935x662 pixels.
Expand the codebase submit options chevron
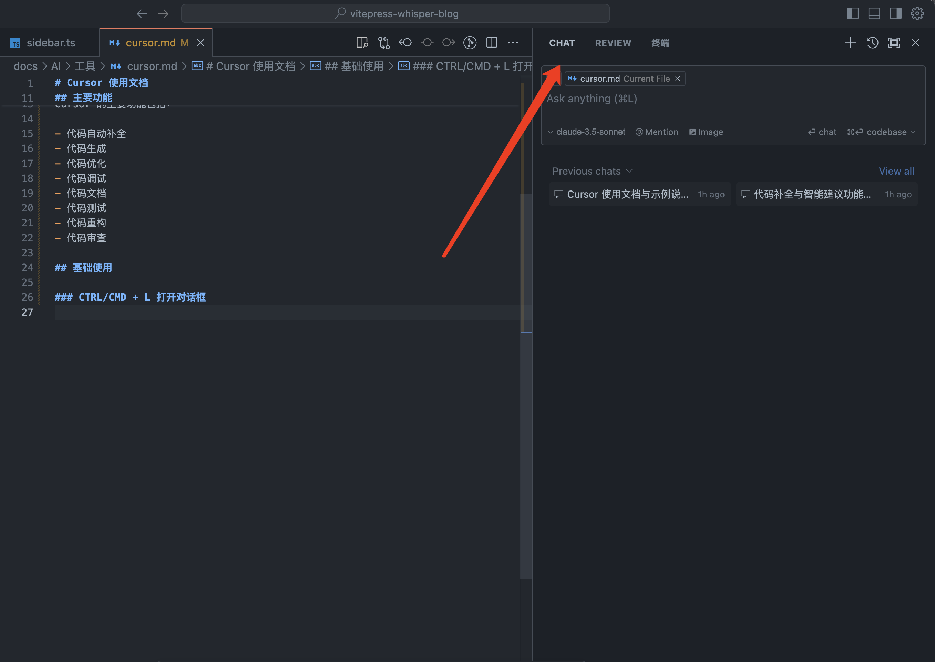[913, 132]
